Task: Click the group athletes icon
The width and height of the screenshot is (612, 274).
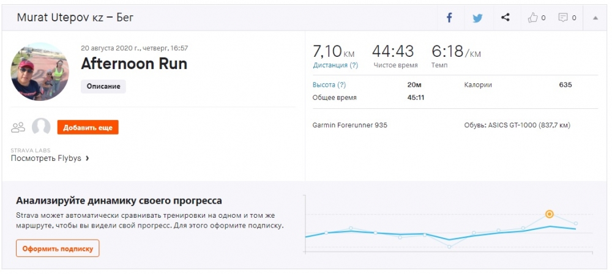Action: click(18, 127)
